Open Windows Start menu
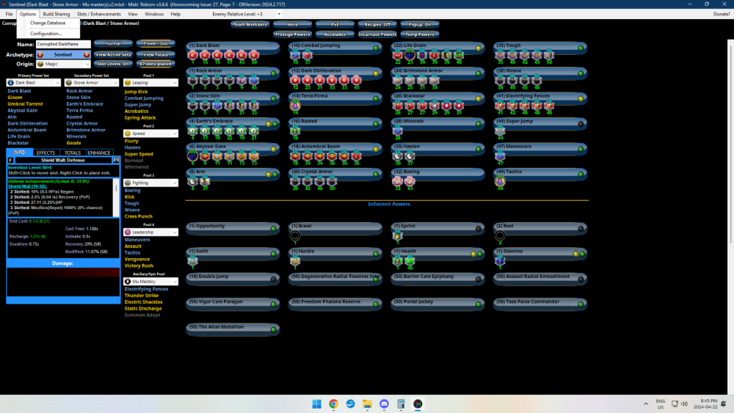 316,403
